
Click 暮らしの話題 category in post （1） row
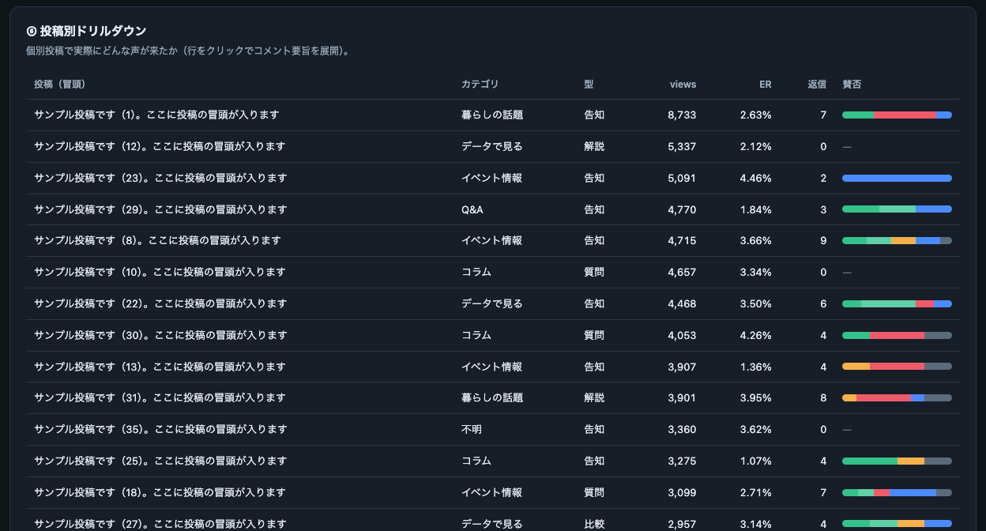pos(492,115)
